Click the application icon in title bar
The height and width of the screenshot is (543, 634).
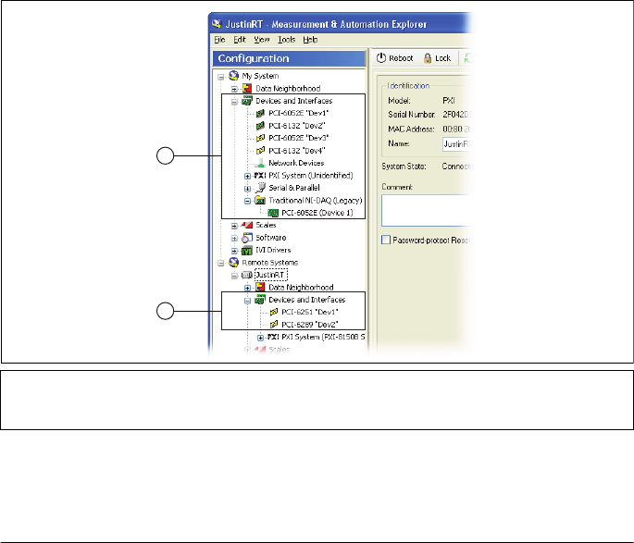point(218,24)
